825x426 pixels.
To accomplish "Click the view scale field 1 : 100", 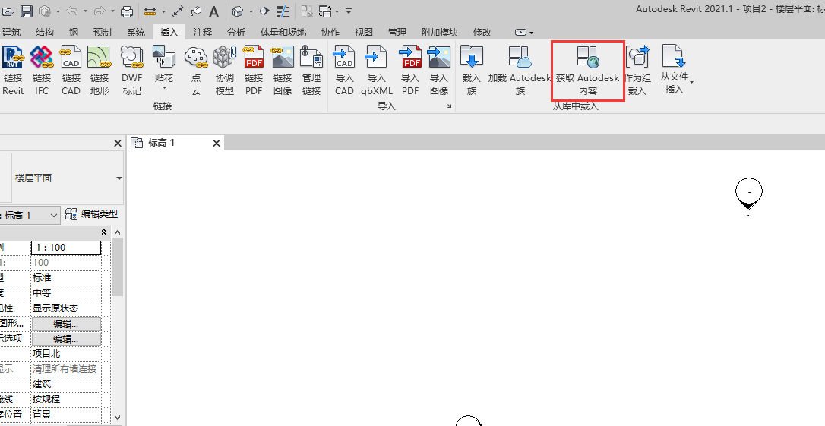I will (66, 248).
